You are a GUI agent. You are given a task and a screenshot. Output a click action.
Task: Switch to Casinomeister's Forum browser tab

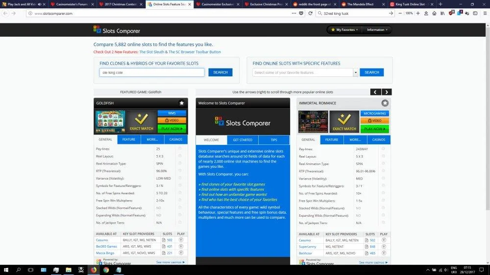coord(72,4)
